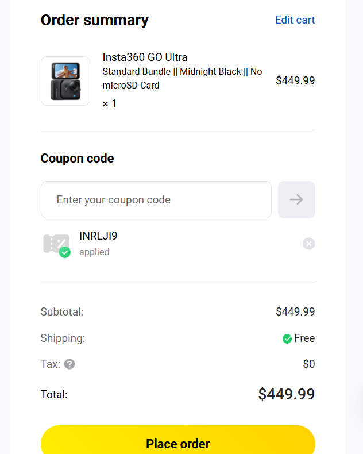Click the Tax amount $0
The image size is (363, 454).
click(x=309, y=364)
